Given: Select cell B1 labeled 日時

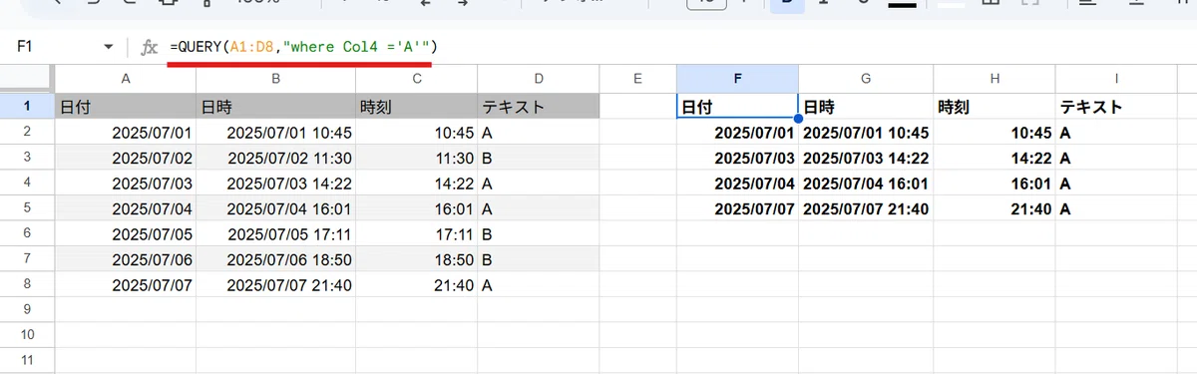Looking at the screenshot, I should pos(275,107).
